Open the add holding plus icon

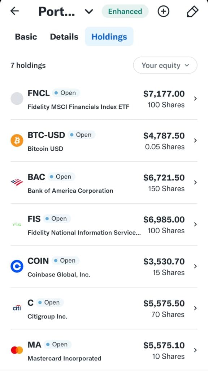(x=163, y=11)
